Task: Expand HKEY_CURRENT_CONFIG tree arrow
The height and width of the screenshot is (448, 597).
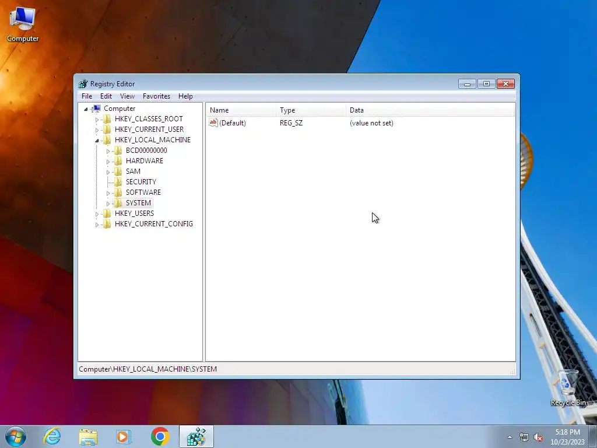Action: 97,225
